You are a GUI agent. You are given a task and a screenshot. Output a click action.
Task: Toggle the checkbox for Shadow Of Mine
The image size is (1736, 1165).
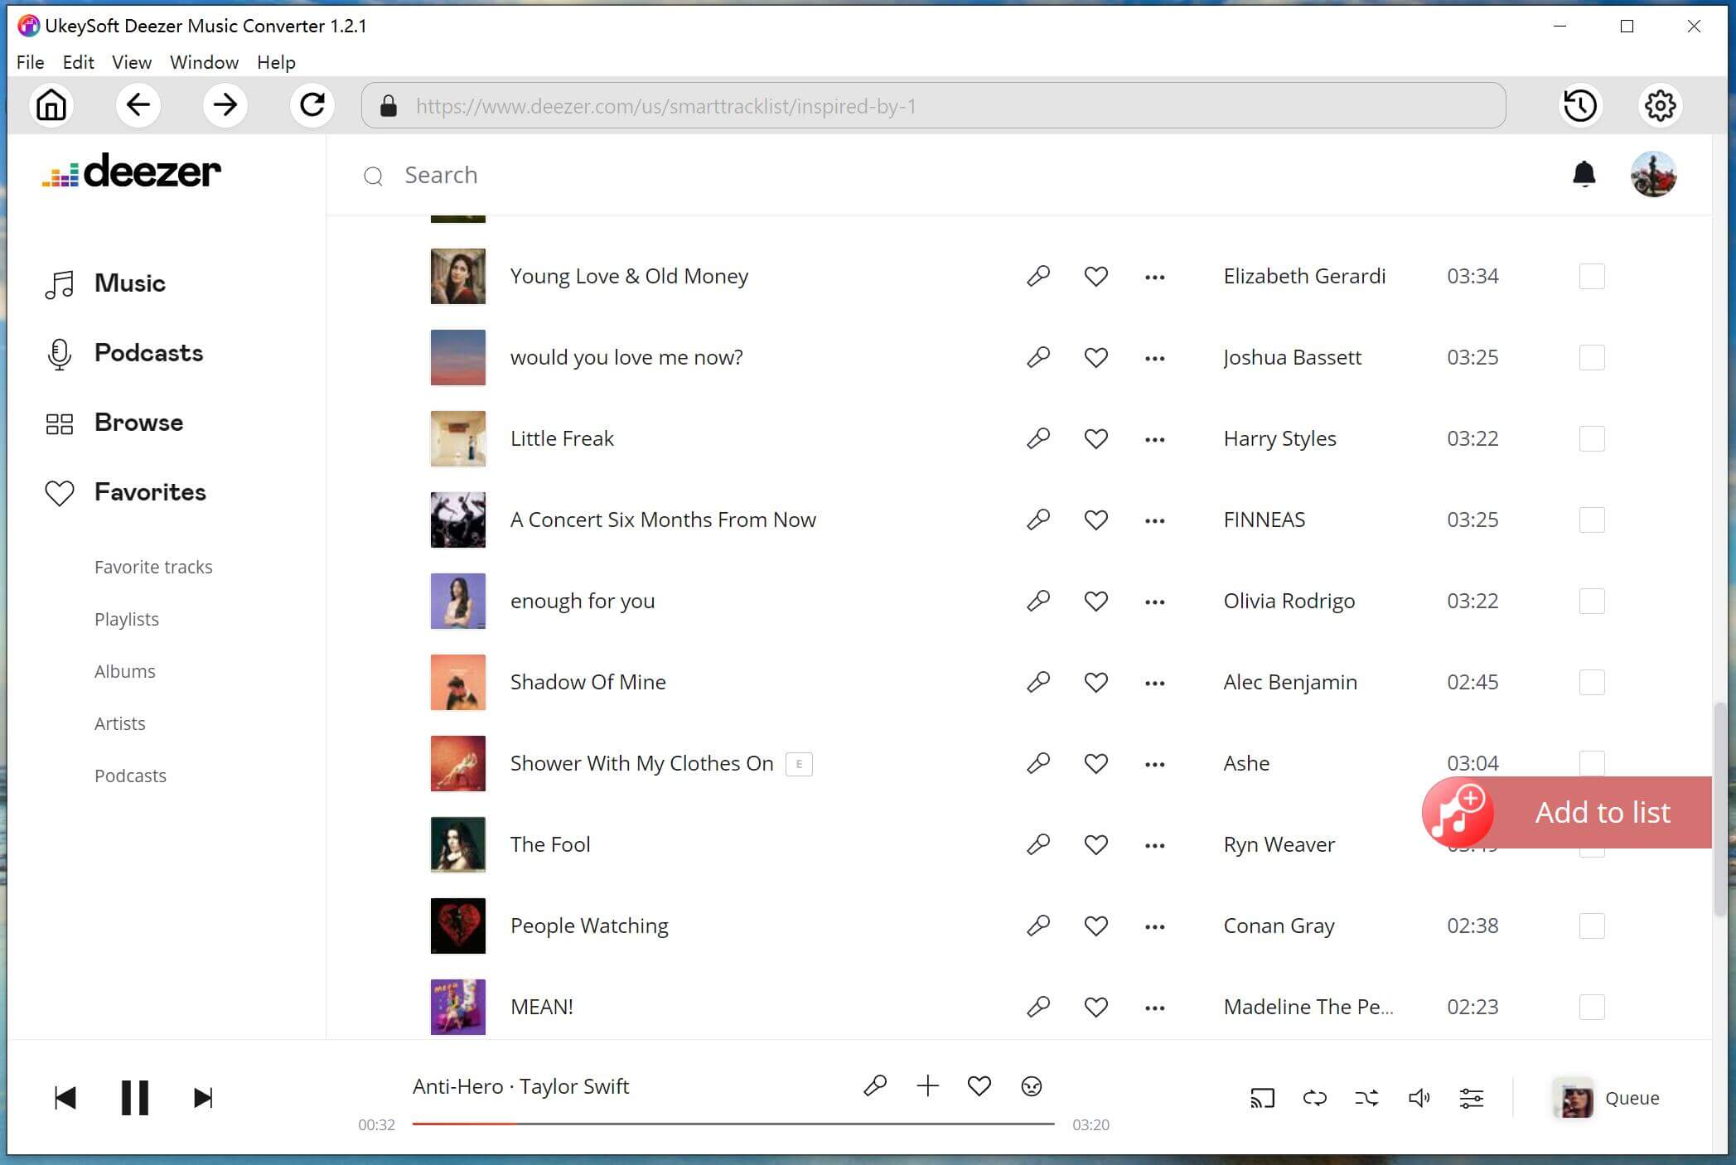pyautogui.click(x=1592, y=681)
